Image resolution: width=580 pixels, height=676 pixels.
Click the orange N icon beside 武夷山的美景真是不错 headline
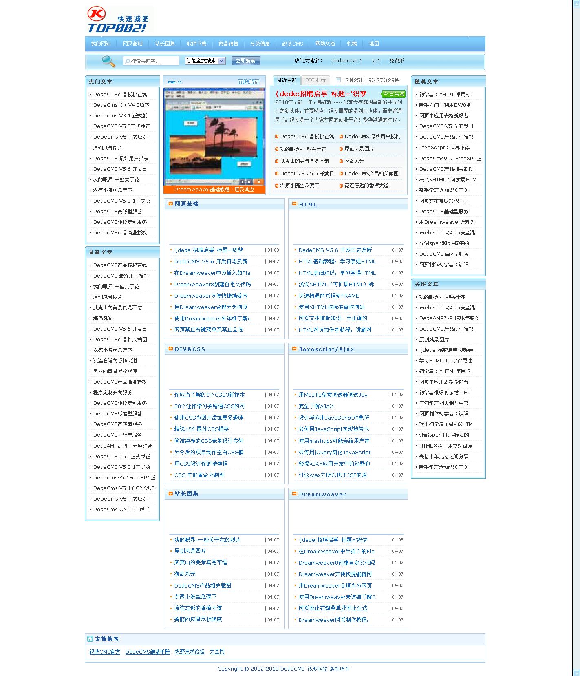pos(277,161)
